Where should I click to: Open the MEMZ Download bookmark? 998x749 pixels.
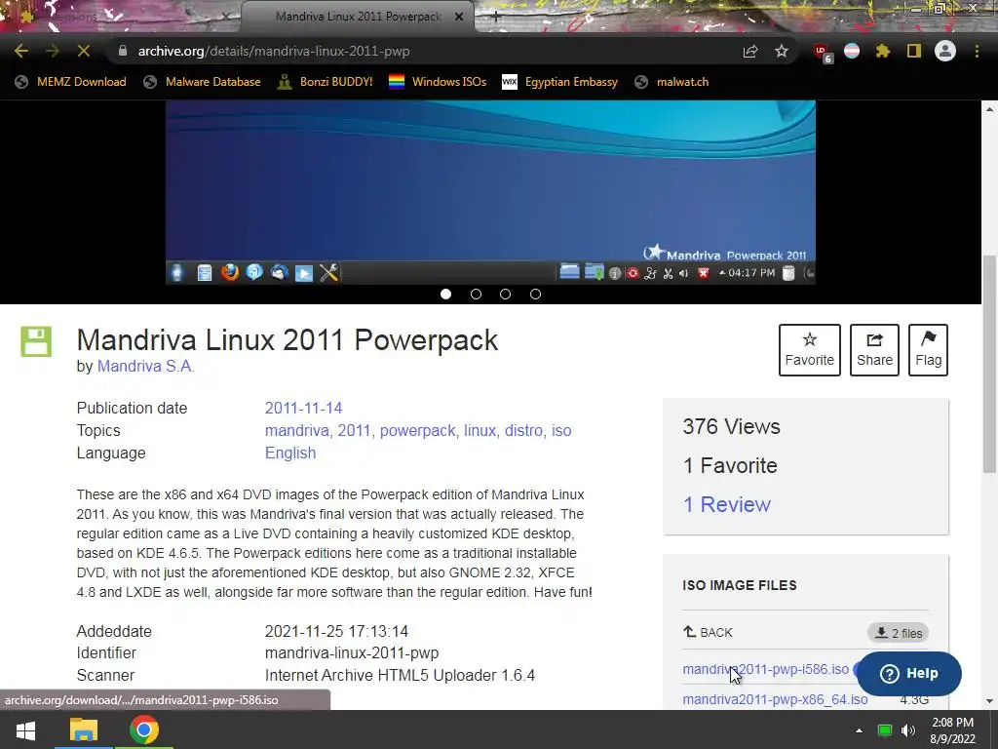pyautogui.click(x=70, y=82)
